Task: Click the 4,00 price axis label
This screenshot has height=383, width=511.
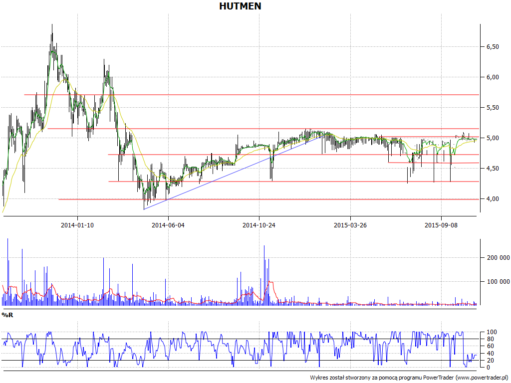Action: pos(493,198)
